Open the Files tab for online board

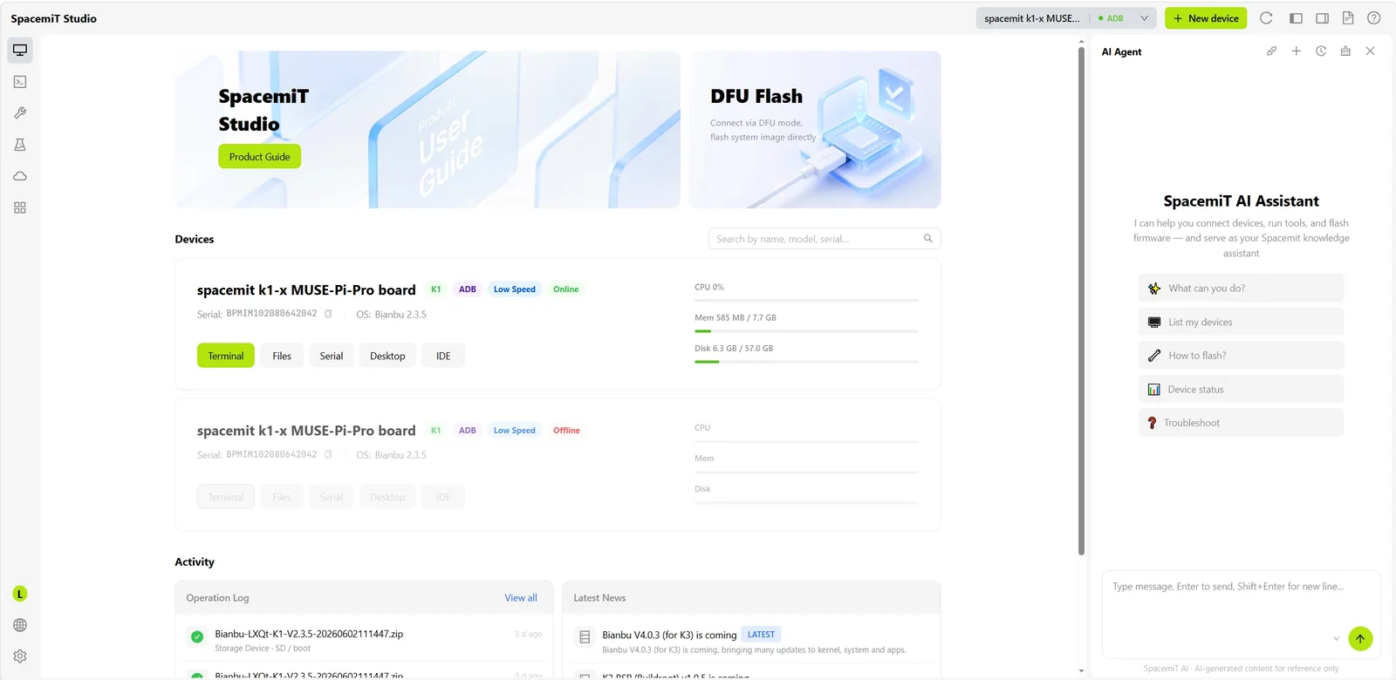282,356
